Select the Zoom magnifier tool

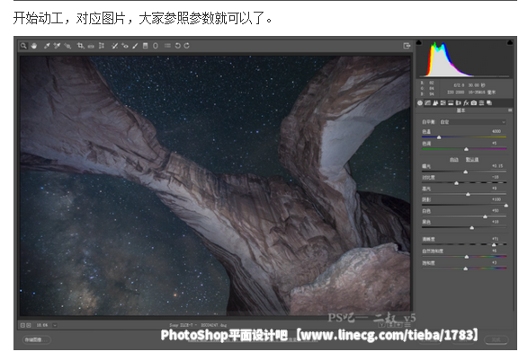tap(23, 46)
